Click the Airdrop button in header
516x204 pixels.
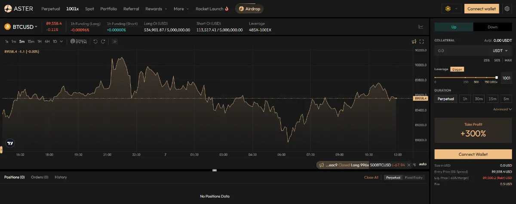pos(250,9)
